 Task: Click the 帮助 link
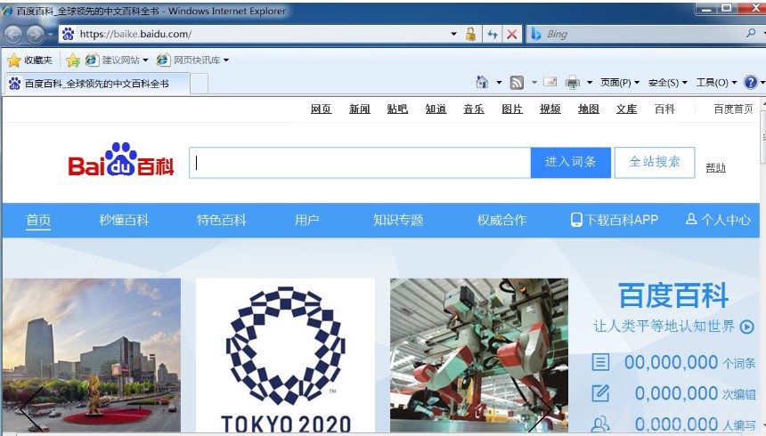[x=716, y=167]
